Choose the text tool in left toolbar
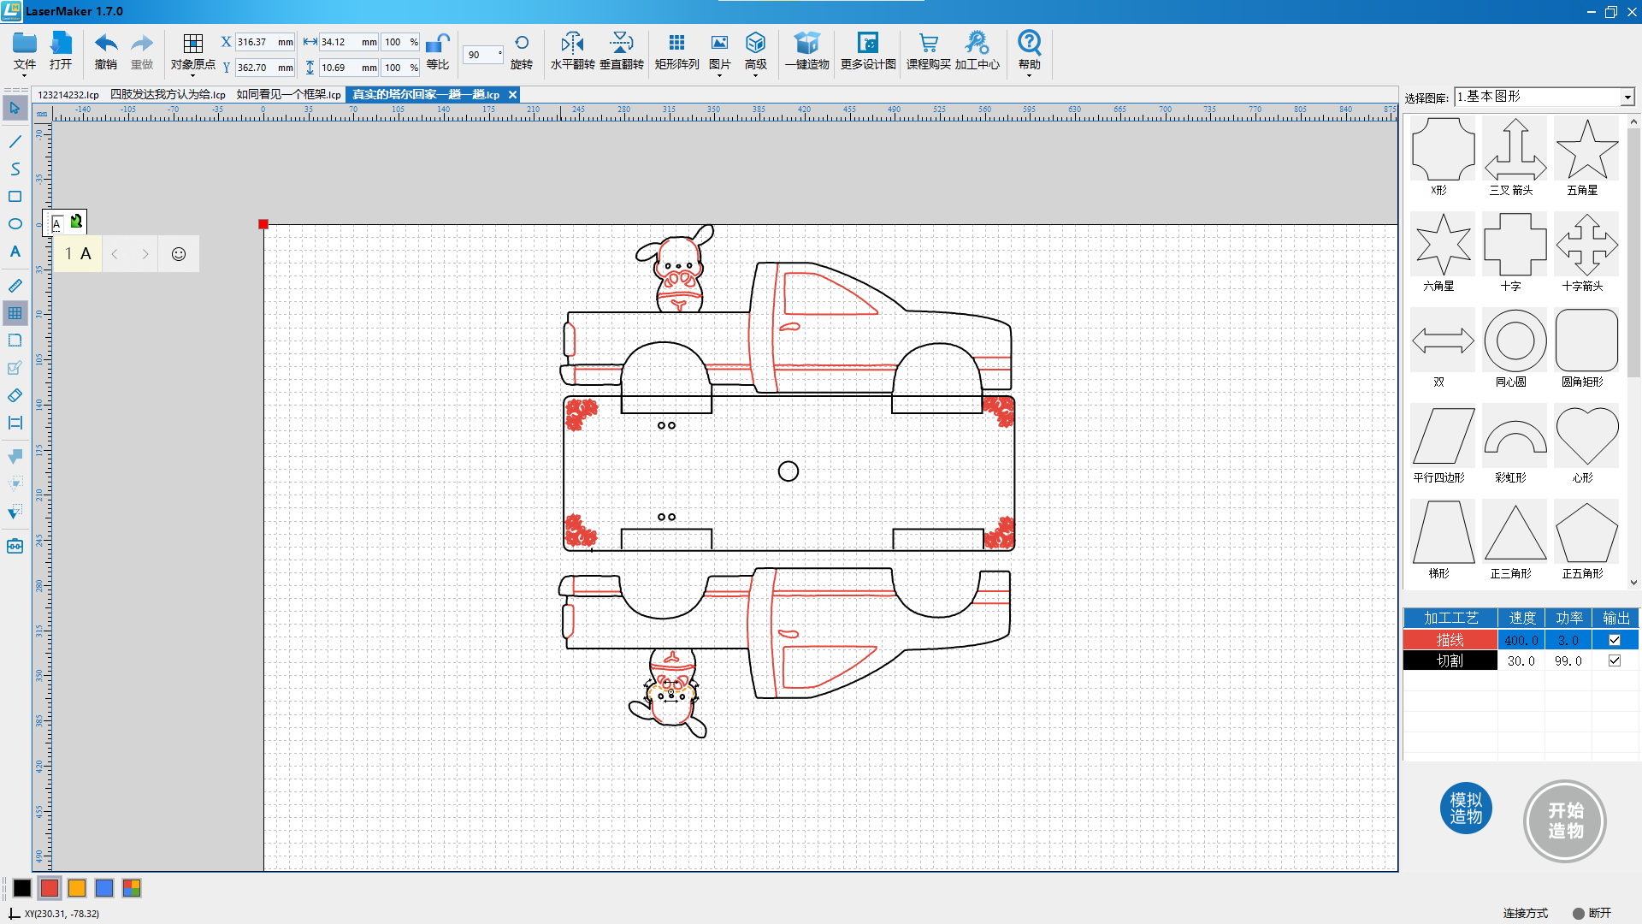The height and width of the screenshot is (924, 1642). coord(15,252)
